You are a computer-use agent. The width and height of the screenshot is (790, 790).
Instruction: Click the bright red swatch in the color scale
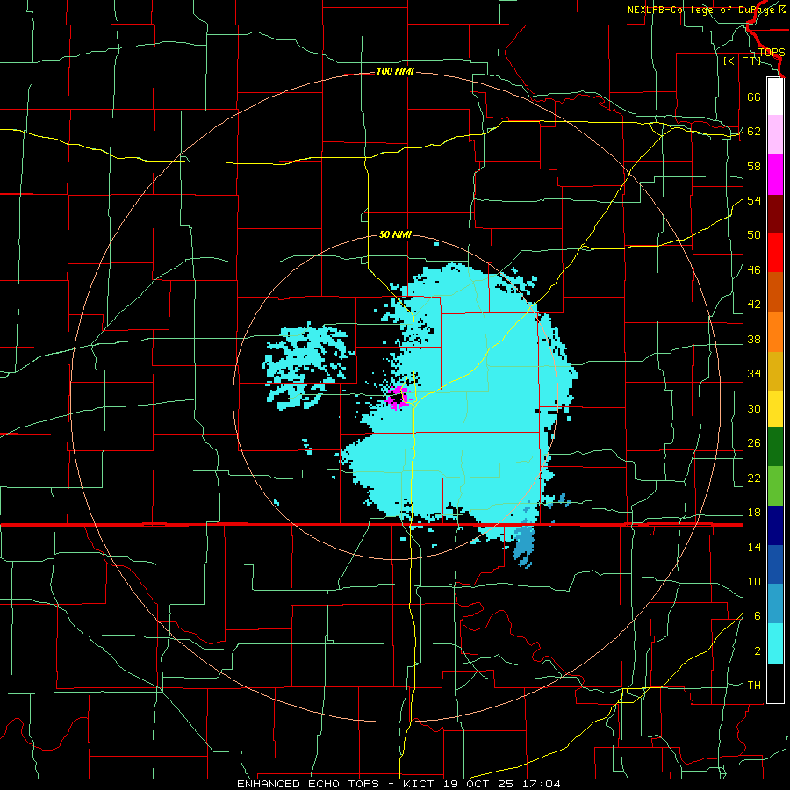tap(775, 253)
